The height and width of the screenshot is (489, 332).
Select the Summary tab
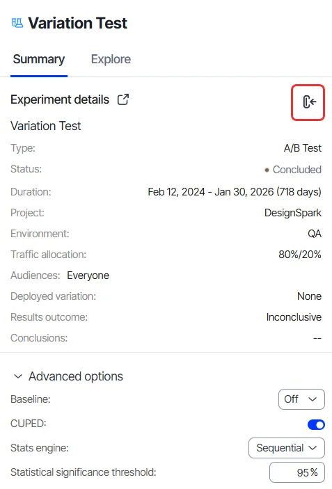39,59
